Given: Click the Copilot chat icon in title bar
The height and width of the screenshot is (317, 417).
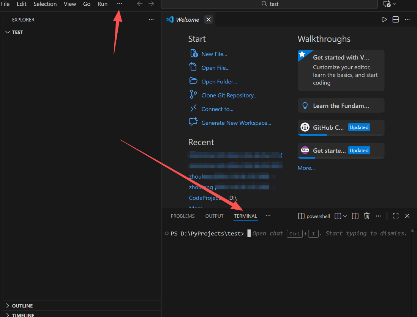Looking at the screenshot, I should pyautogui.click(x=387, y=4).
